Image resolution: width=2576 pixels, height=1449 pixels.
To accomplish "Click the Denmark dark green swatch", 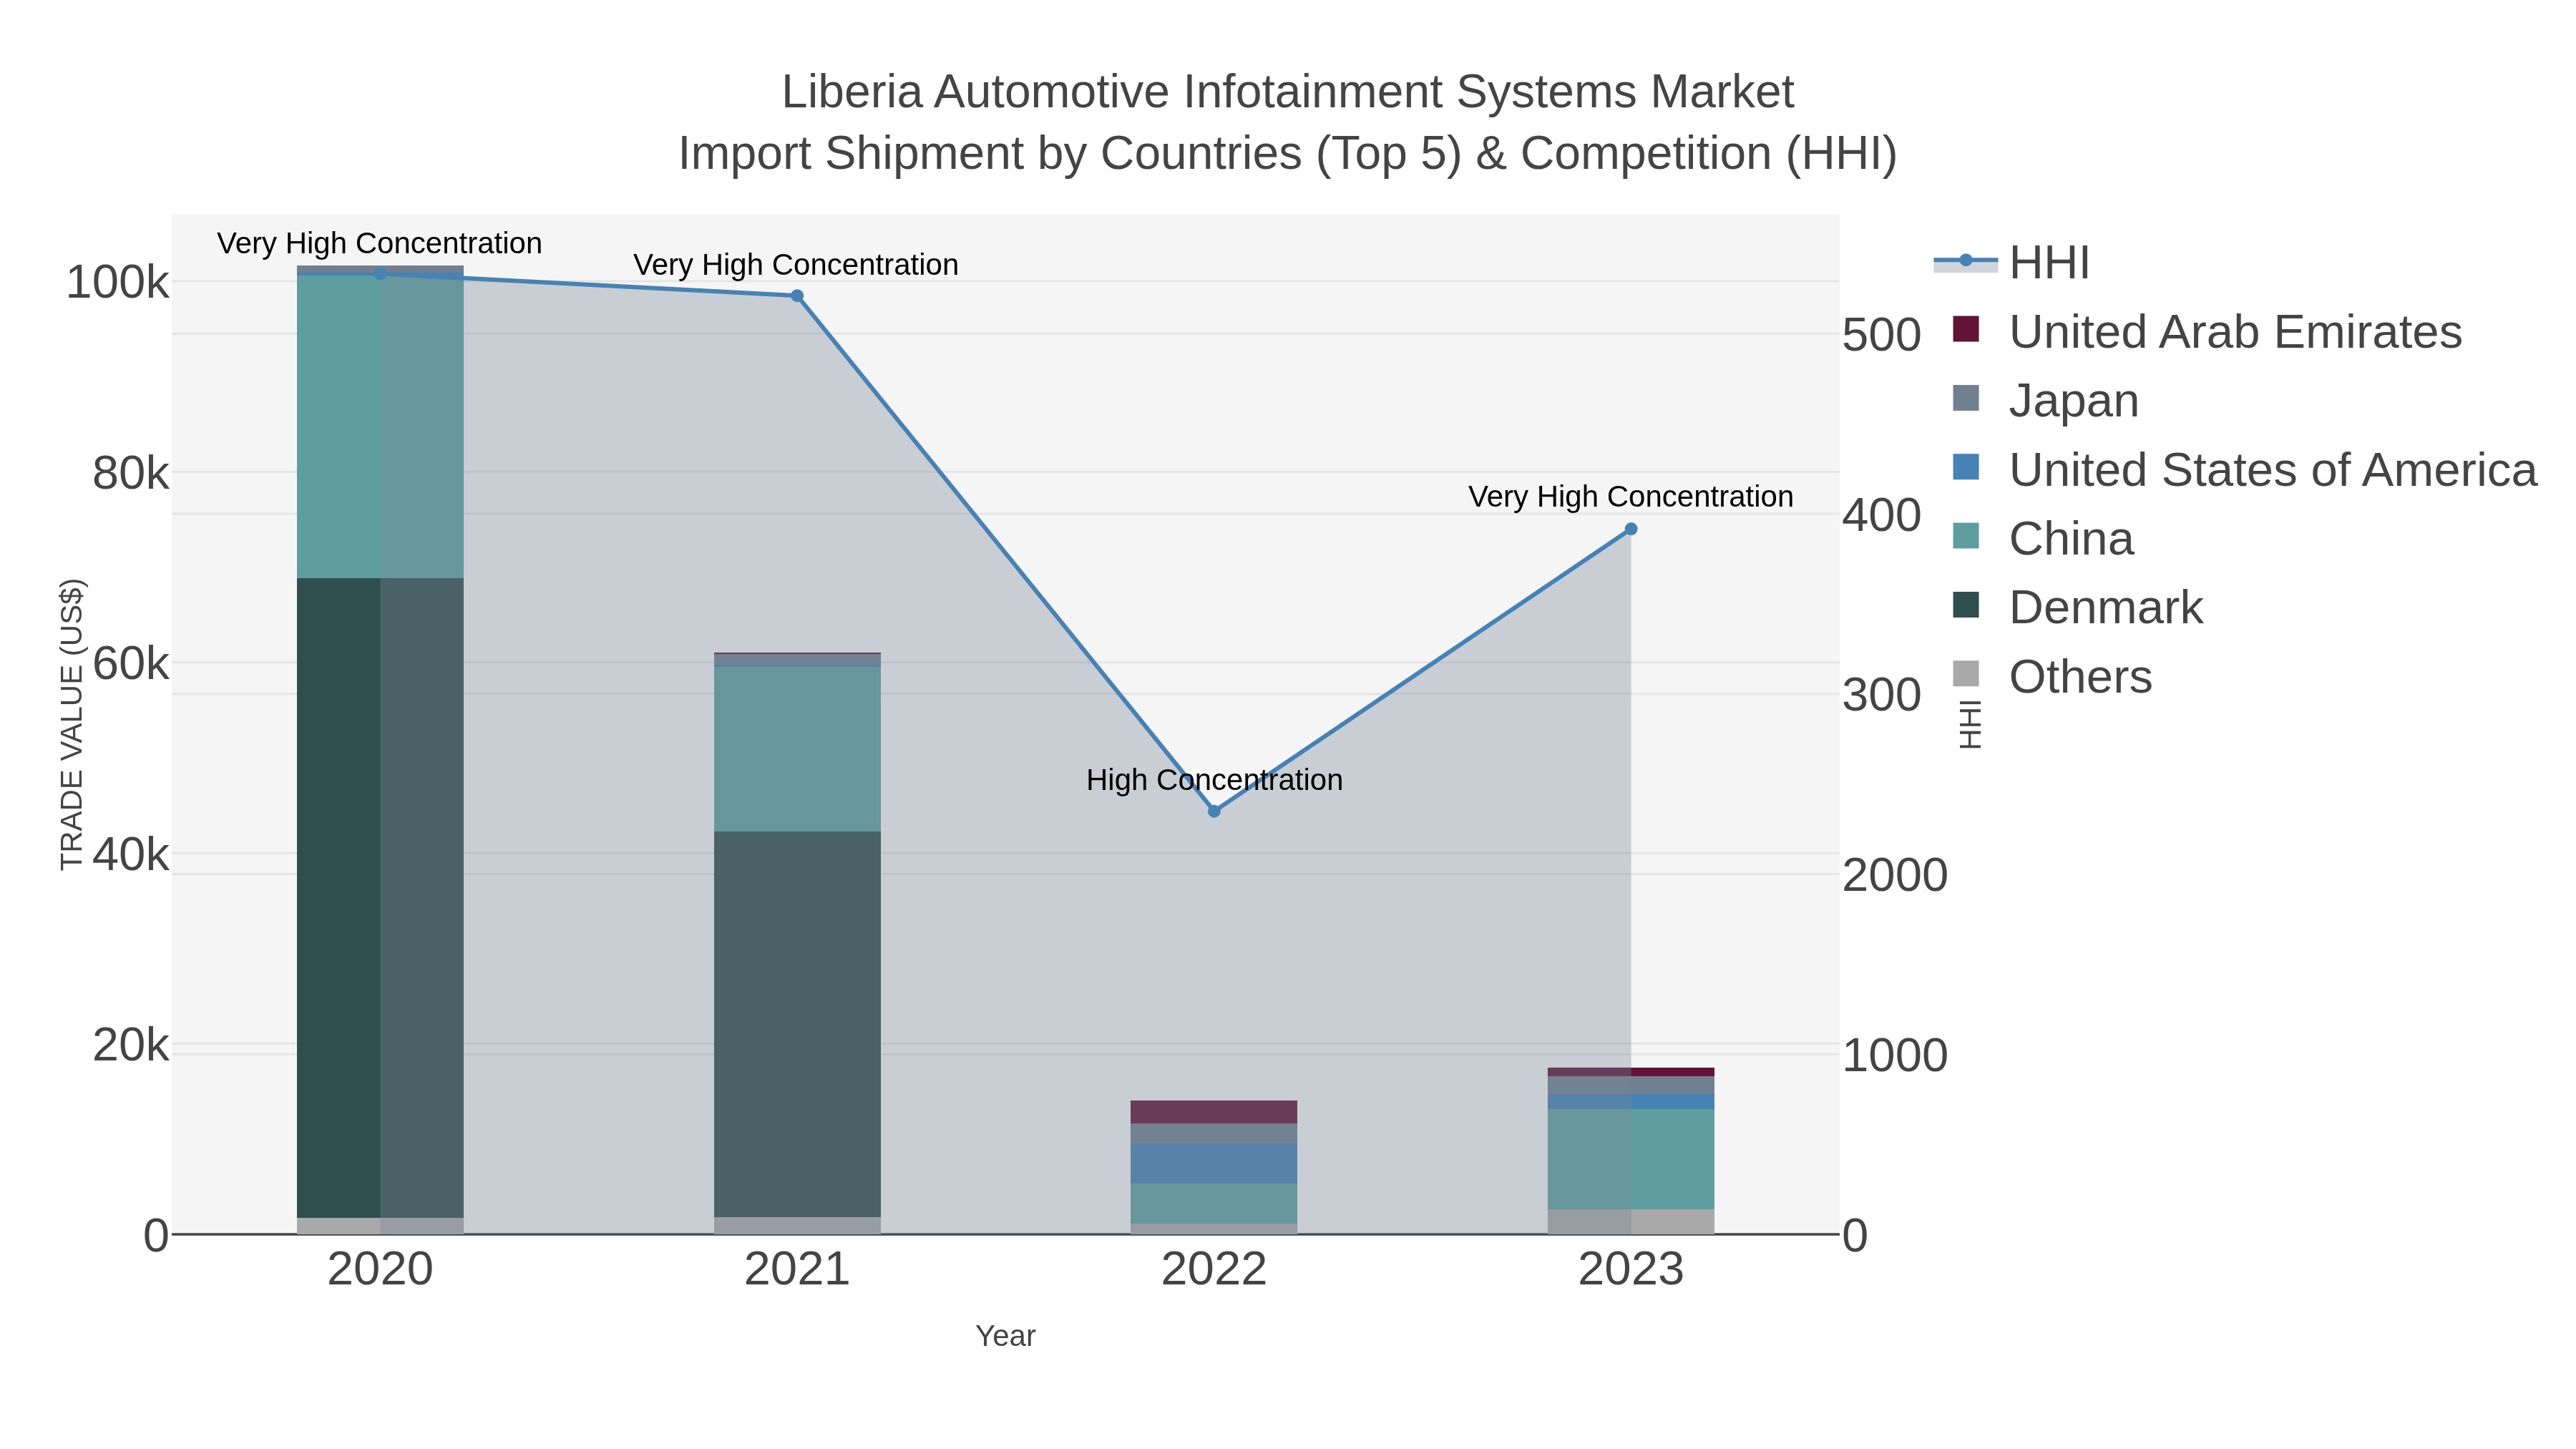I will 1966,605.
